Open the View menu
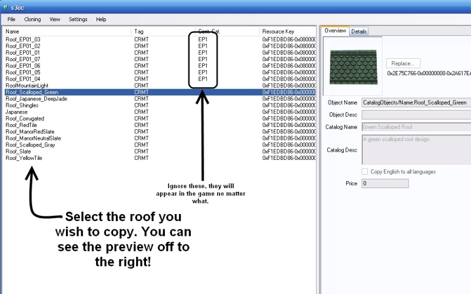 55,19
